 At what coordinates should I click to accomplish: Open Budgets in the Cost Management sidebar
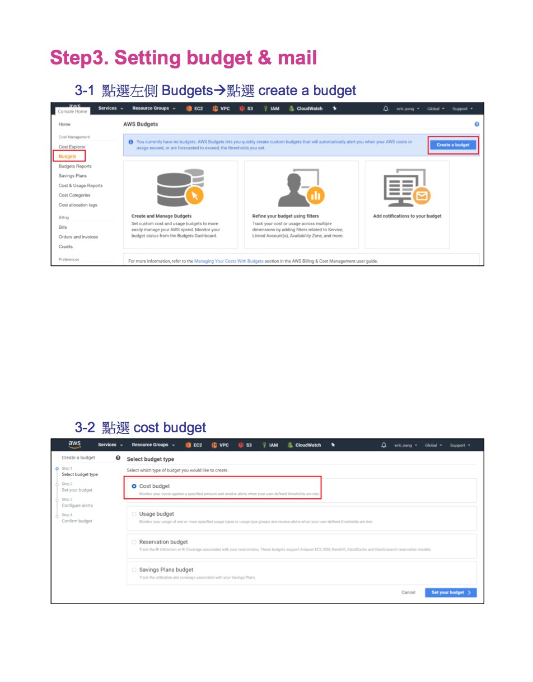pyautogui.click(x=68, y=156)
